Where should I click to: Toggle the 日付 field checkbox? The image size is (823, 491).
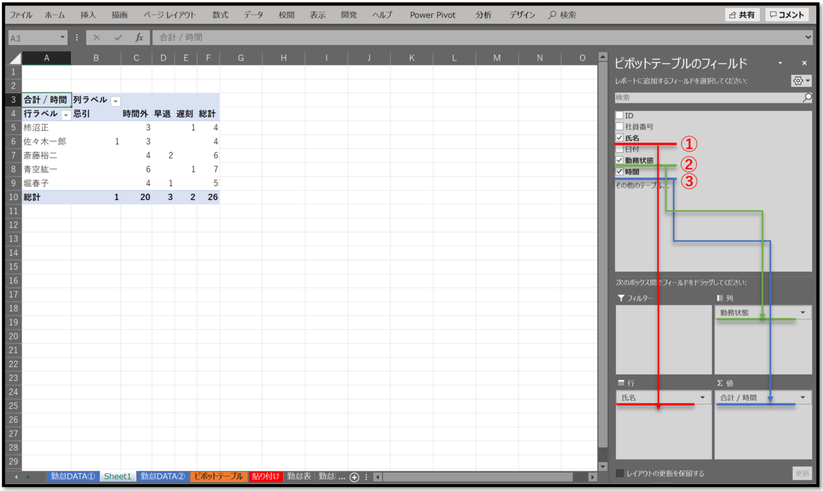point(620,149)
